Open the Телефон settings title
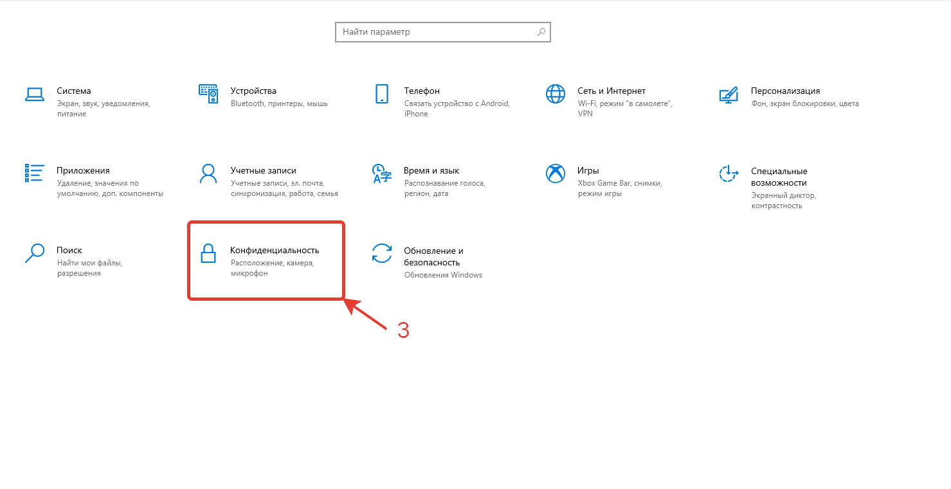Image resolution: width=951 pixels, height=489 pixels. coord(422,91)
